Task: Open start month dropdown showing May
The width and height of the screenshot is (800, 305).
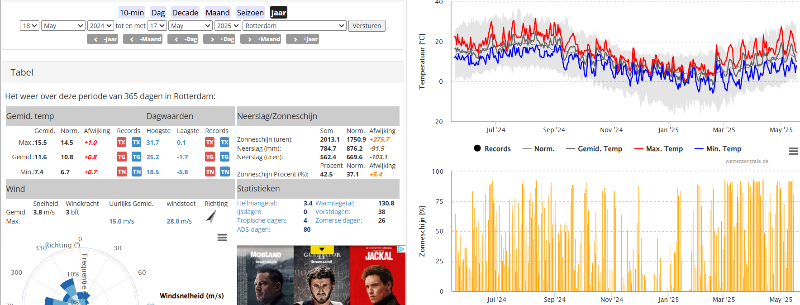Action: [x=63, y=26]
